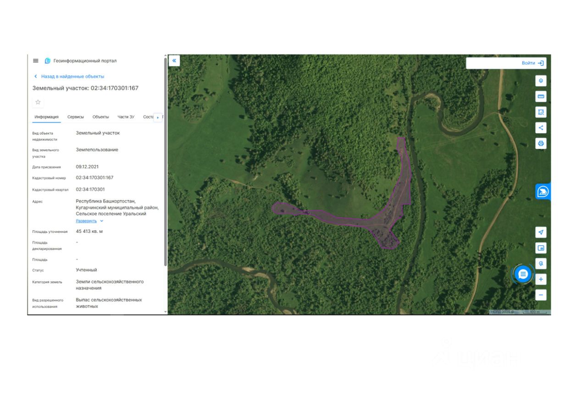
Task: Click the Войти login button
Action: (528, 63)
